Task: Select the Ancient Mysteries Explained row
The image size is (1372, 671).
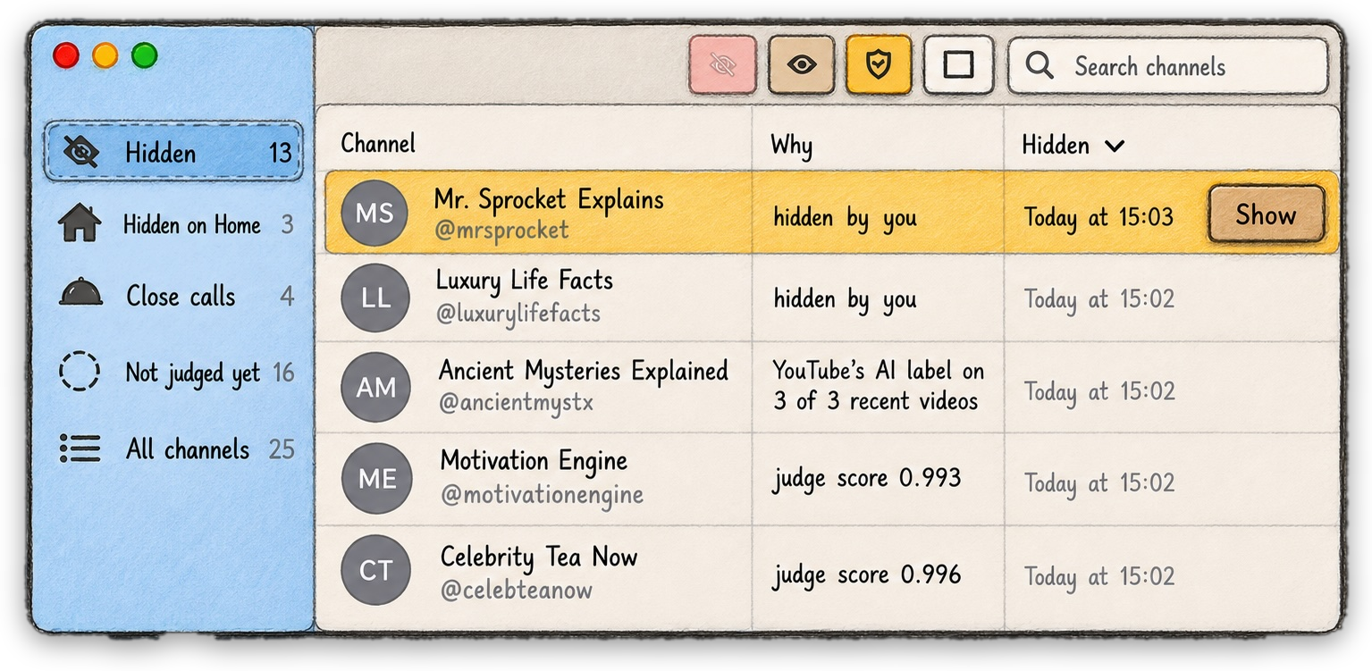Action: tap(831, 388)
